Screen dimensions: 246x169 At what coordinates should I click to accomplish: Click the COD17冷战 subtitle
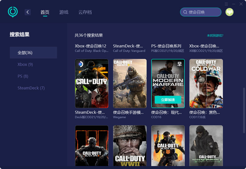tap(197, 117)
